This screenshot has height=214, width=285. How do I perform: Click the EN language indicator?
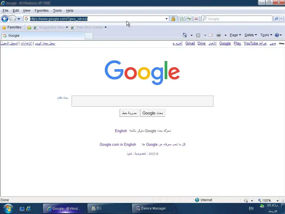click(251, 208)
